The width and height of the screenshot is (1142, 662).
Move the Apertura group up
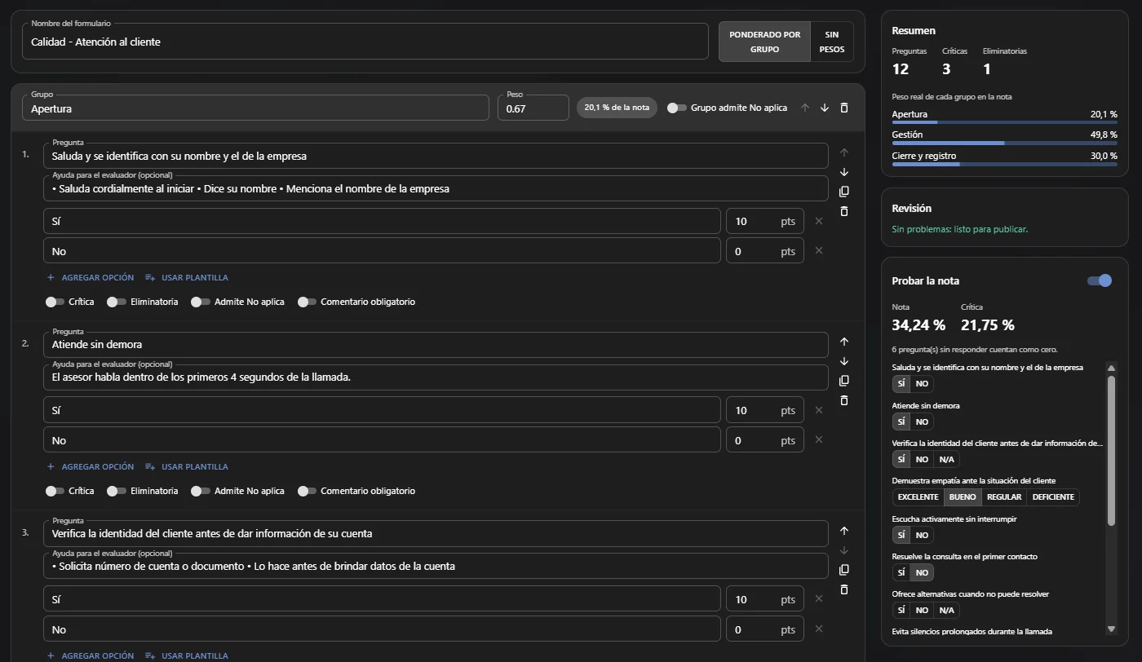[805, 108]
